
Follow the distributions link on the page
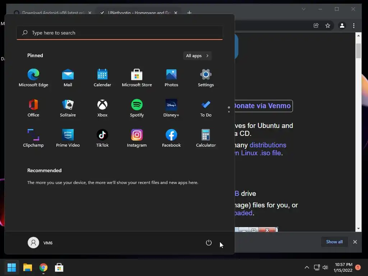[268, 145]
